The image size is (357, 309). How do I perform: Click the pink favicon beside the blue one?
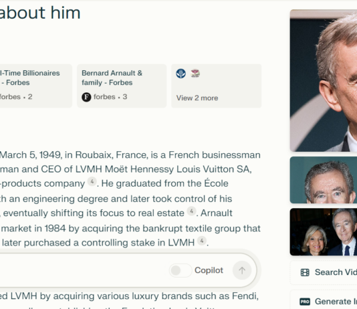tap(195, 74)
